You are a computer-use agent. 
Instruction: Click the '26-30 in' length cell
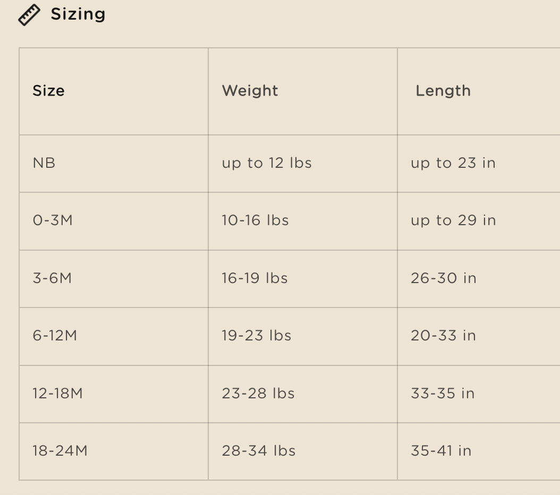(x=479, y=279)
